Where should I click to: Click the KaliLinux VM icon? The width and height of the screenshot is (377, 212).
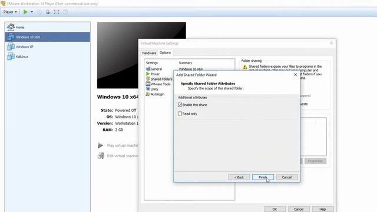coord(11,57)
